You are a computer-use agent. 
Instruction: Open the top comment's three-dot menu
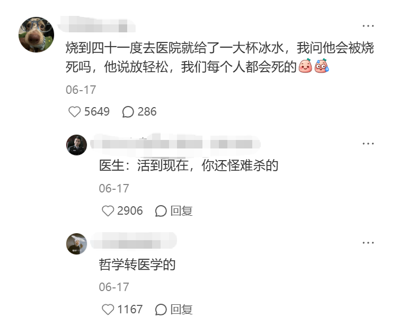point(368,26)
